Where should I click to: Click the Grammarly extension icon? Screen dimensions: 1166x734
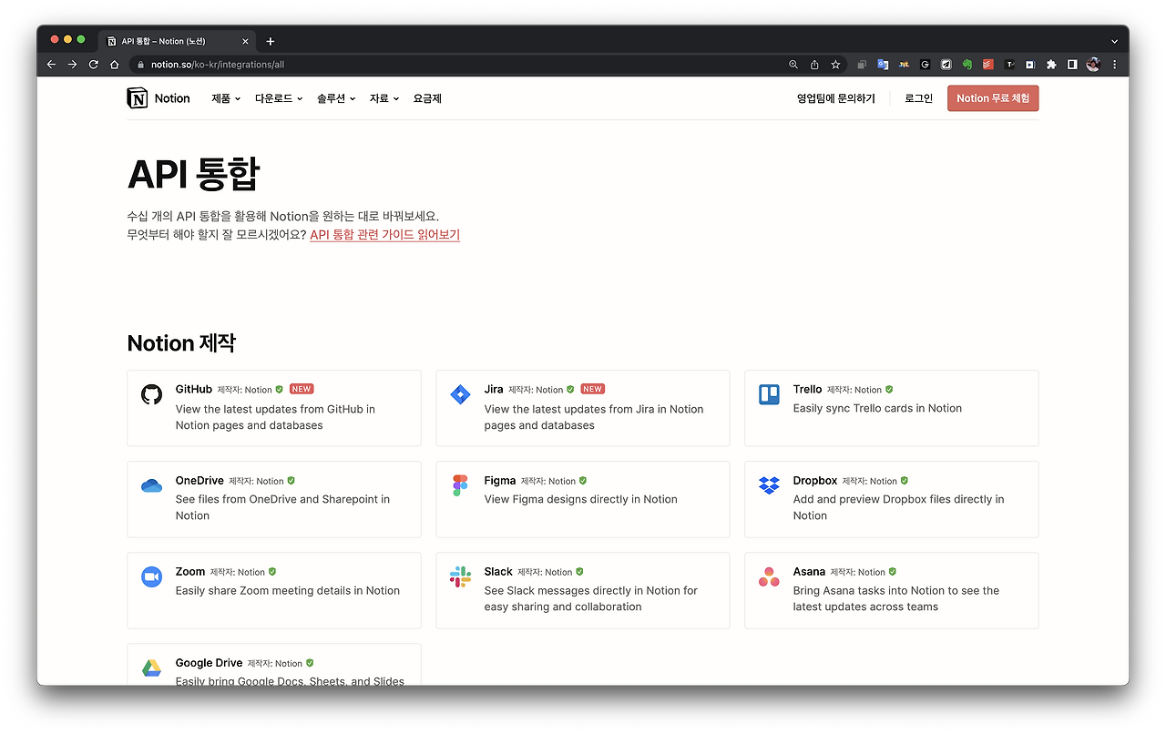(925, 65)
